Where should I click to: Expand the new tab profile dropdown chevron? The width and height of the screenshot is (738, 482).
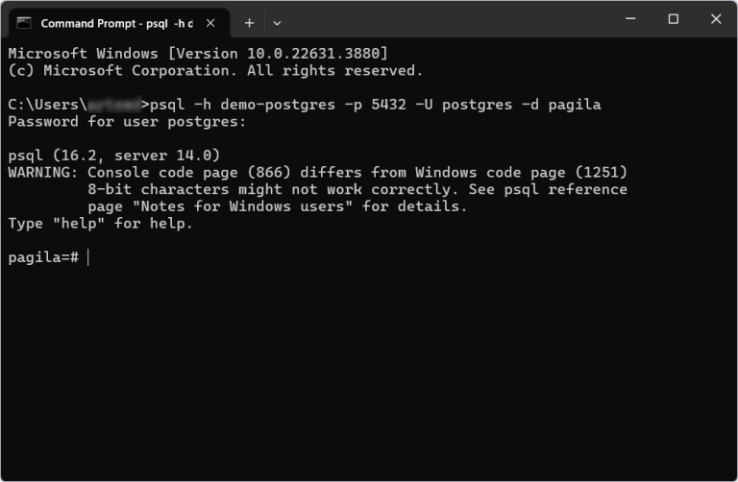278,22
